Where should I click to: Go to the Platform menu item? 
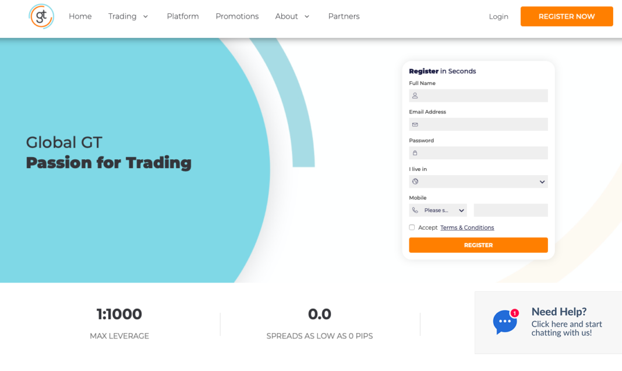(x=183, y=16)
